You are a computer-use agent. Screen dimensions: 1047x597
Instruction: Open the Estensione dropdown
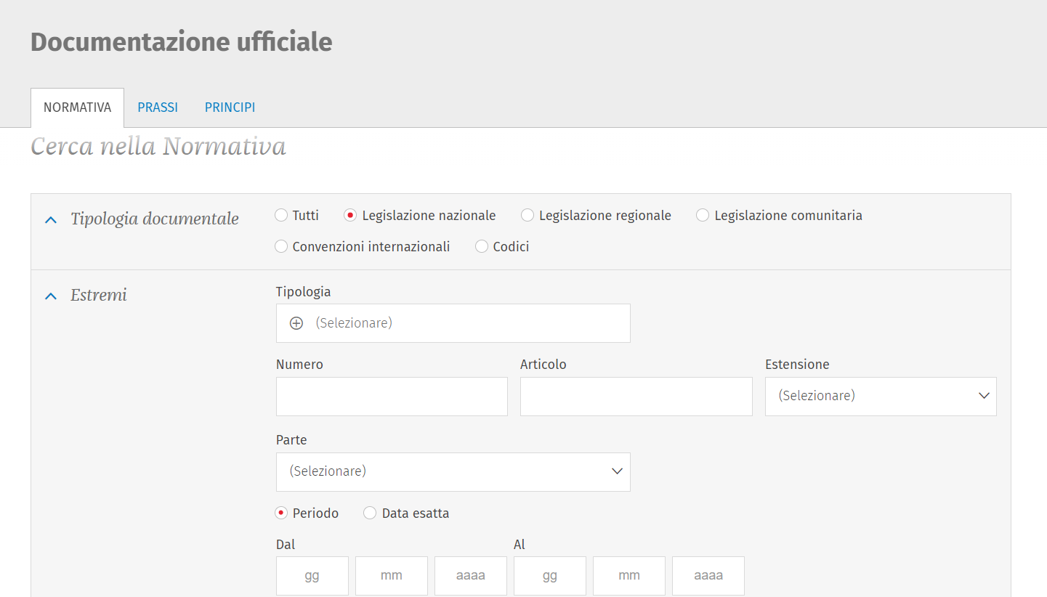coord(880,397)
